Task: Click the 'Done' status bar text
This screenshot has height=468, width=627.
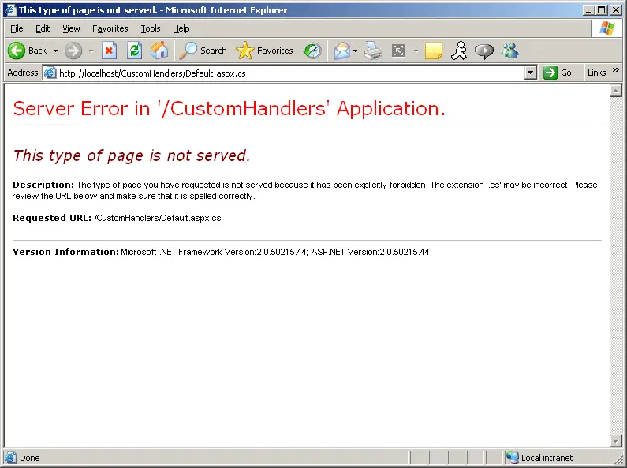Action: coord(30,458)
